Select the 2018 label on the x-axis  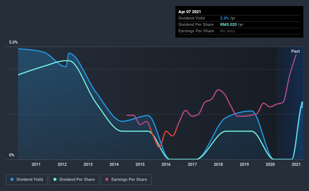pyautogui.click(x=218, y=164)
